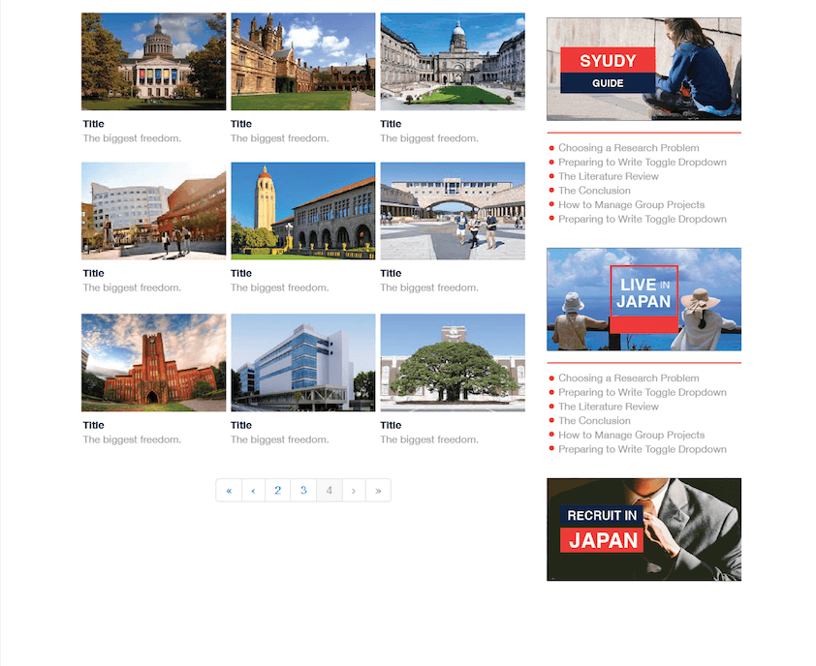Open the students walking under archway thumbnail
This screenshot has height=666, width=816.
tap(453, 211)
